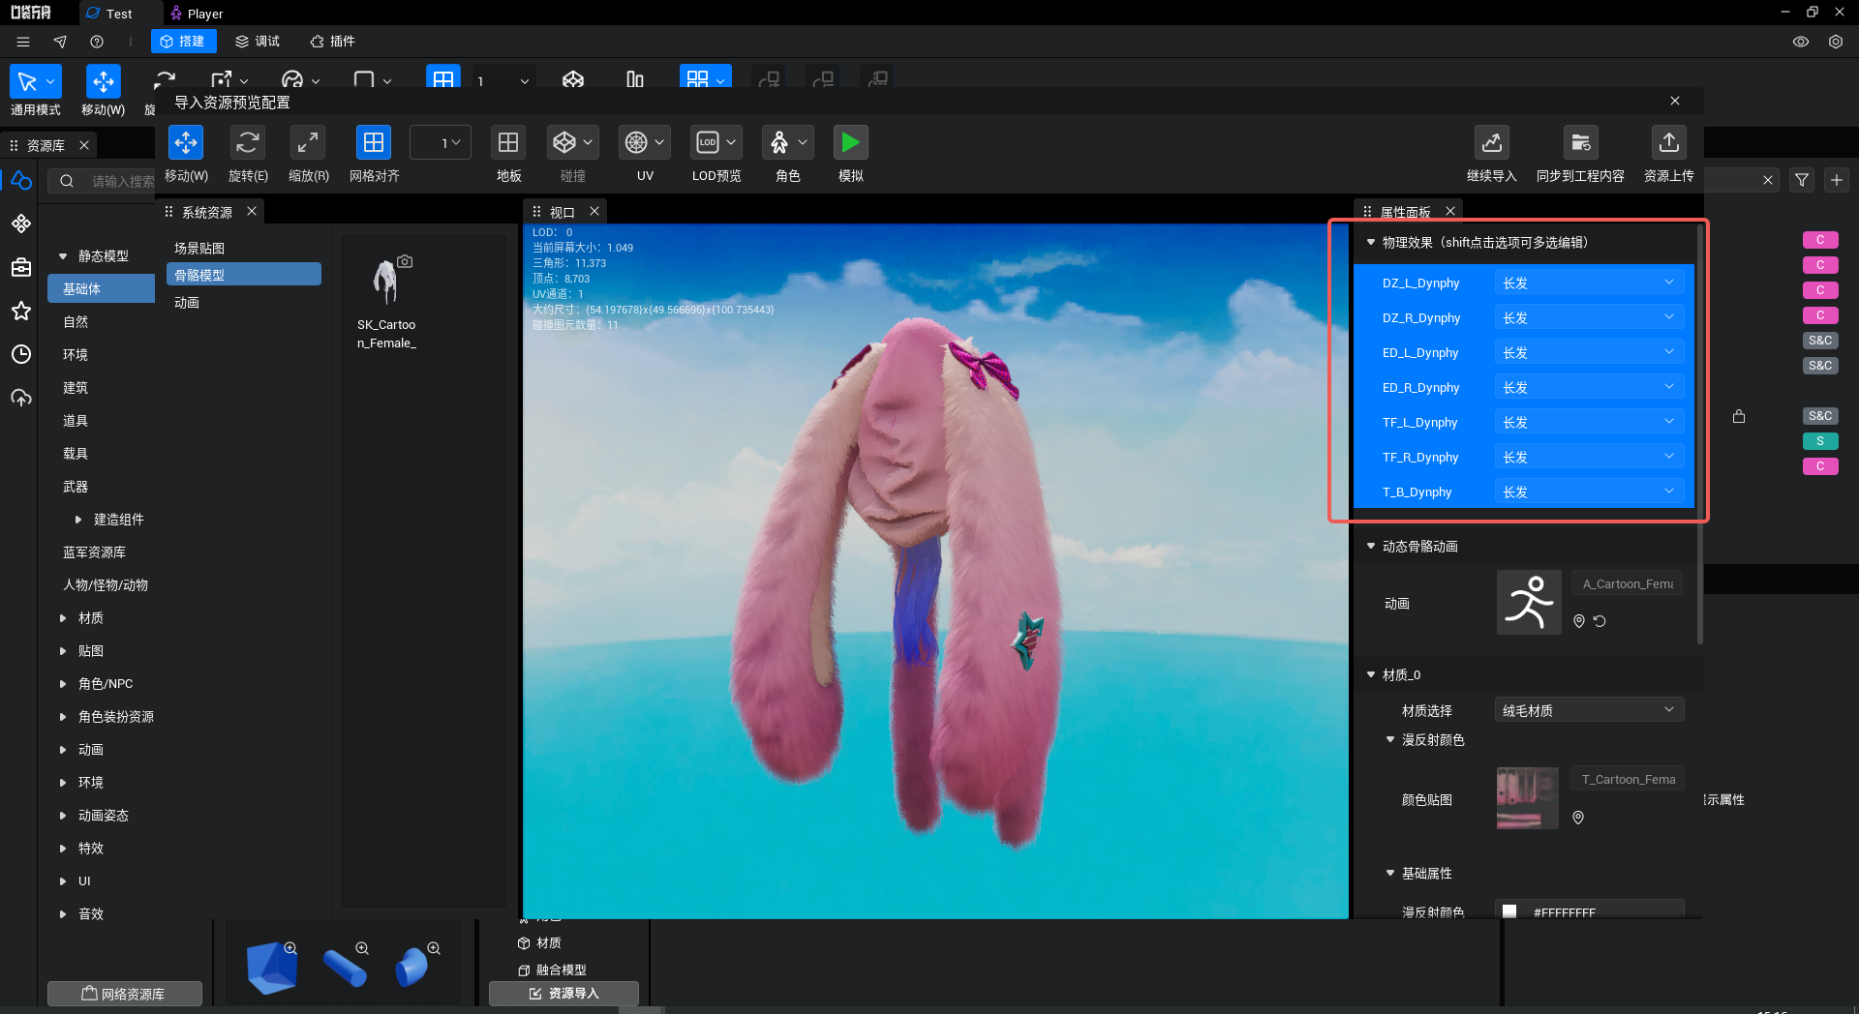Click the filter funnel icon at right
The height and width of the screenshot is (1014, 1859).
(x=1802, y=180)
